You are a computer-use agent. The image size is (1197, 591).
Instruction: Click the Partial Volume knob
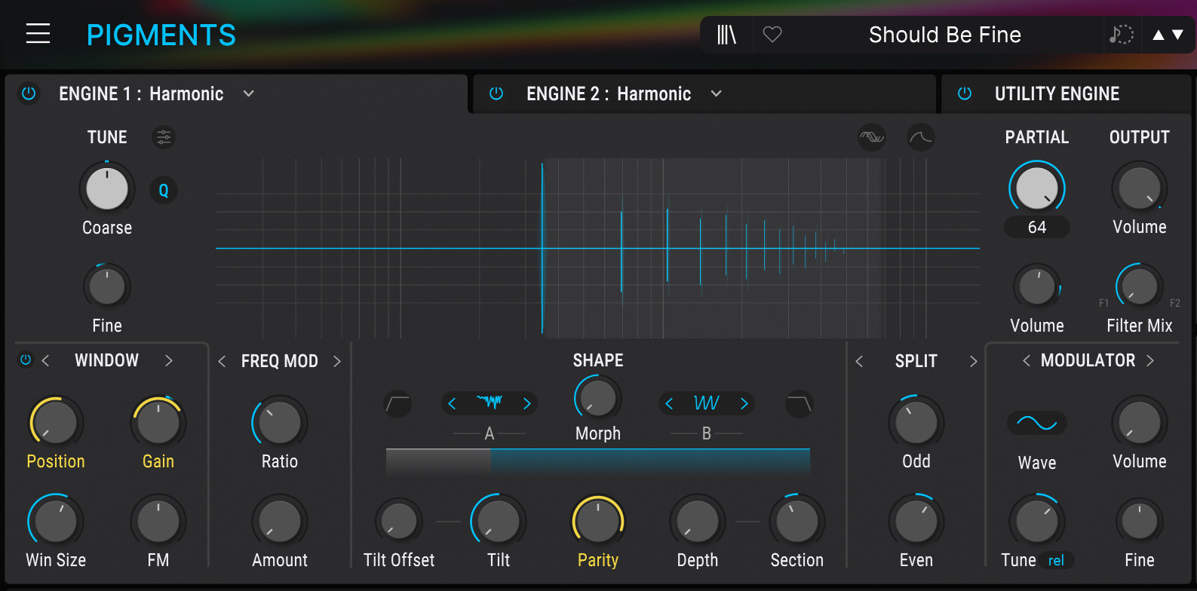pos(1037,286)
